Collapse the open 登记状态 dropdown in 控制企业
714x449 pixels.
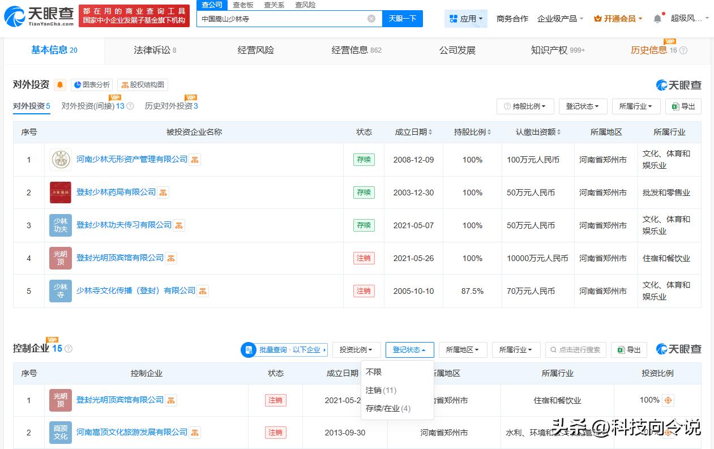click(410, 350)
